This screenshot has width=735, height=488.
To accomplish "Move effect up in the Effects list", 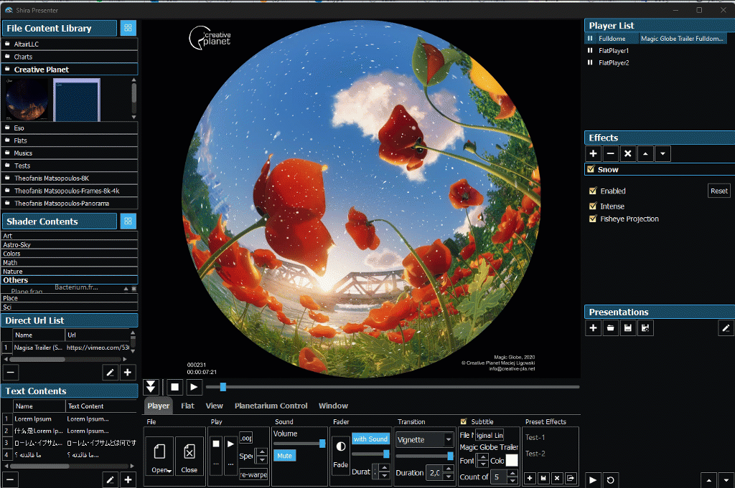I will click(645, 153).
